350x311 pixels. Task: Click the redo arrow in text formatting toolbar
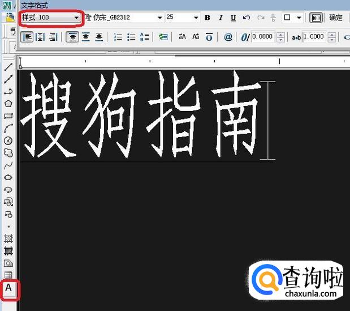pyautogui.click(x=260, y=18)
